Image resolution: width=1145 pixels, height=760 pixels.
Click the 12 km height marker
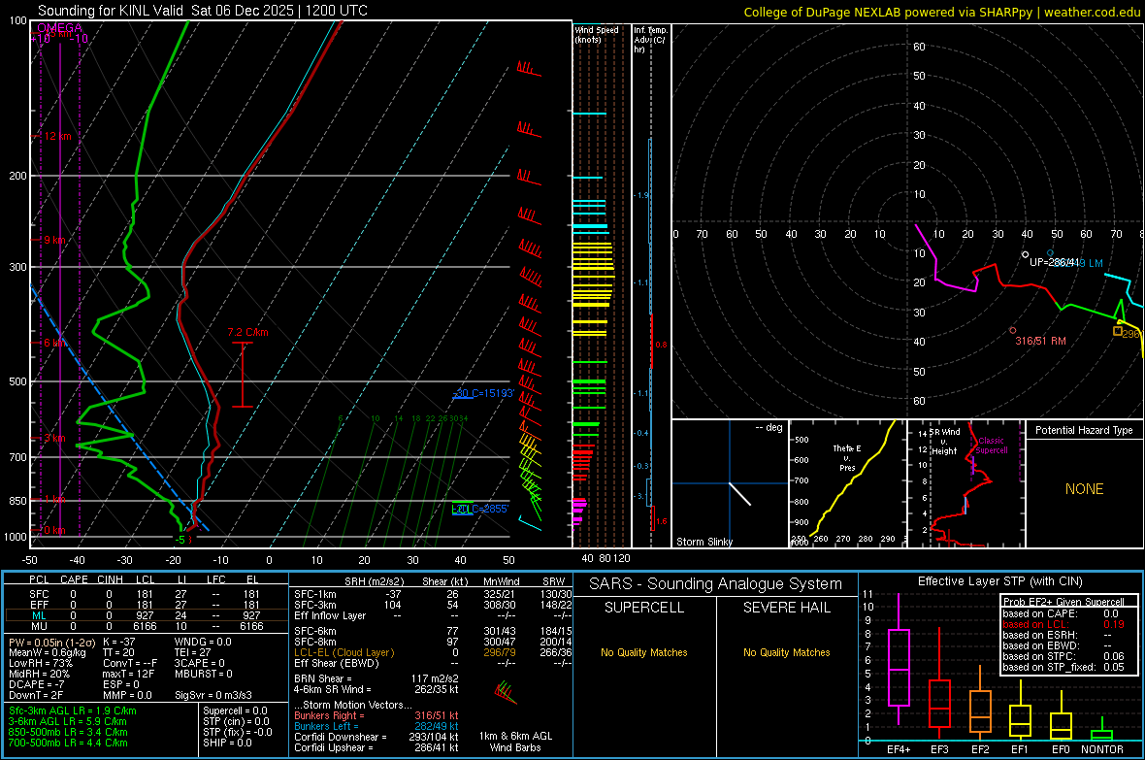[x=57, y=137]
